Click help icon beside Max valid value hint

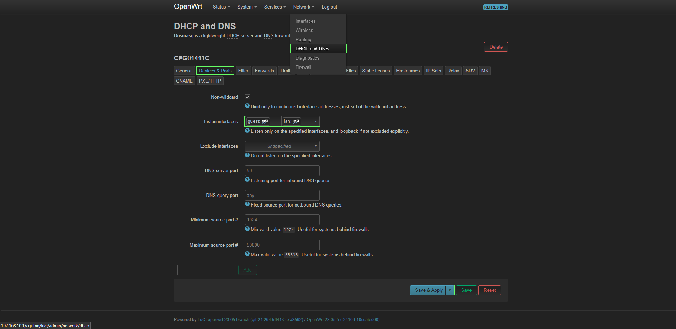click(x=247, y=254)
